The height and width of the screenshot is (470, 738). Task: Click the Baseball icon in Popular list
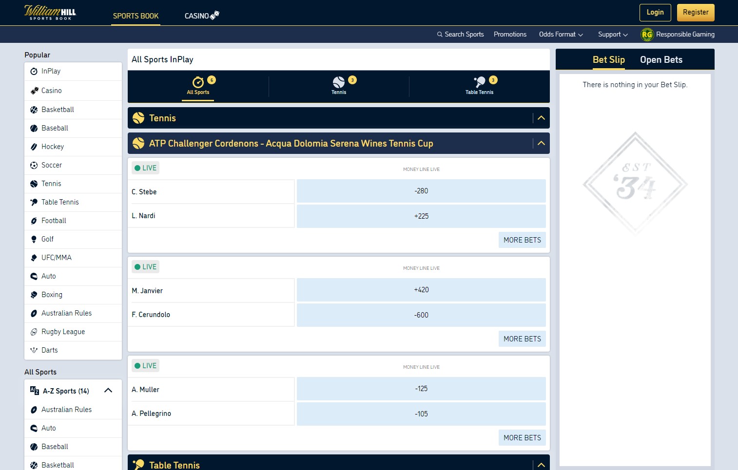(x=34, y=129)
